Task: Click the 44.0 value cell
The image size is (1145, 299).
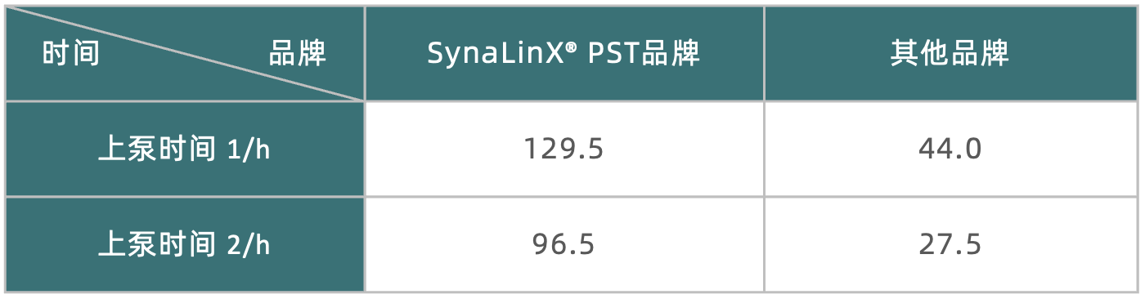Action: pyautogui.click(x=951, y=149)
